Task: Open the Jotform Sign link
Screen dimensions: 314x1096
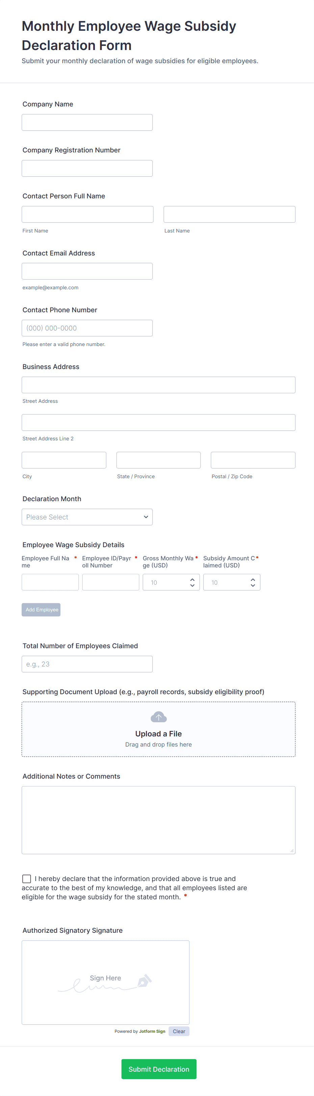Action: click(x=152, y=1031)
